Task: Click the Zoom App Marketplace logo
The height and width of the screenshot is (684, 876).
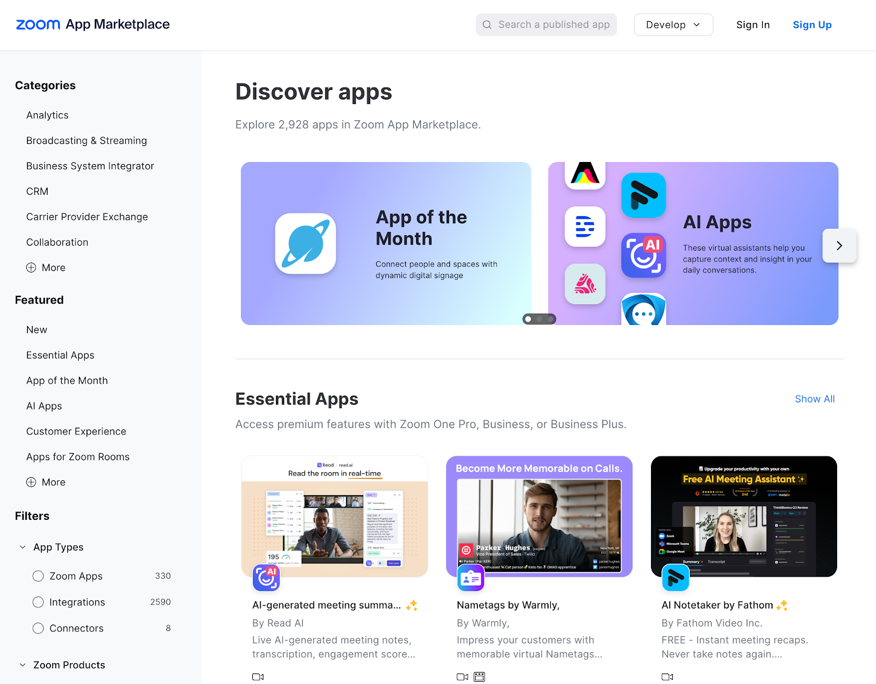Action: coord(92,24)
